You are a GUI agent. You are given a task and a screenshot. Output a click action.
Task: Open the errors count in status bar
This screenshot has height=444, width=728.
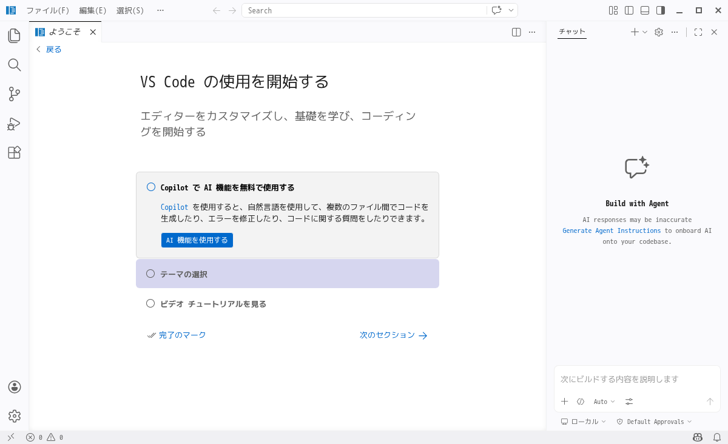[34, 437]
